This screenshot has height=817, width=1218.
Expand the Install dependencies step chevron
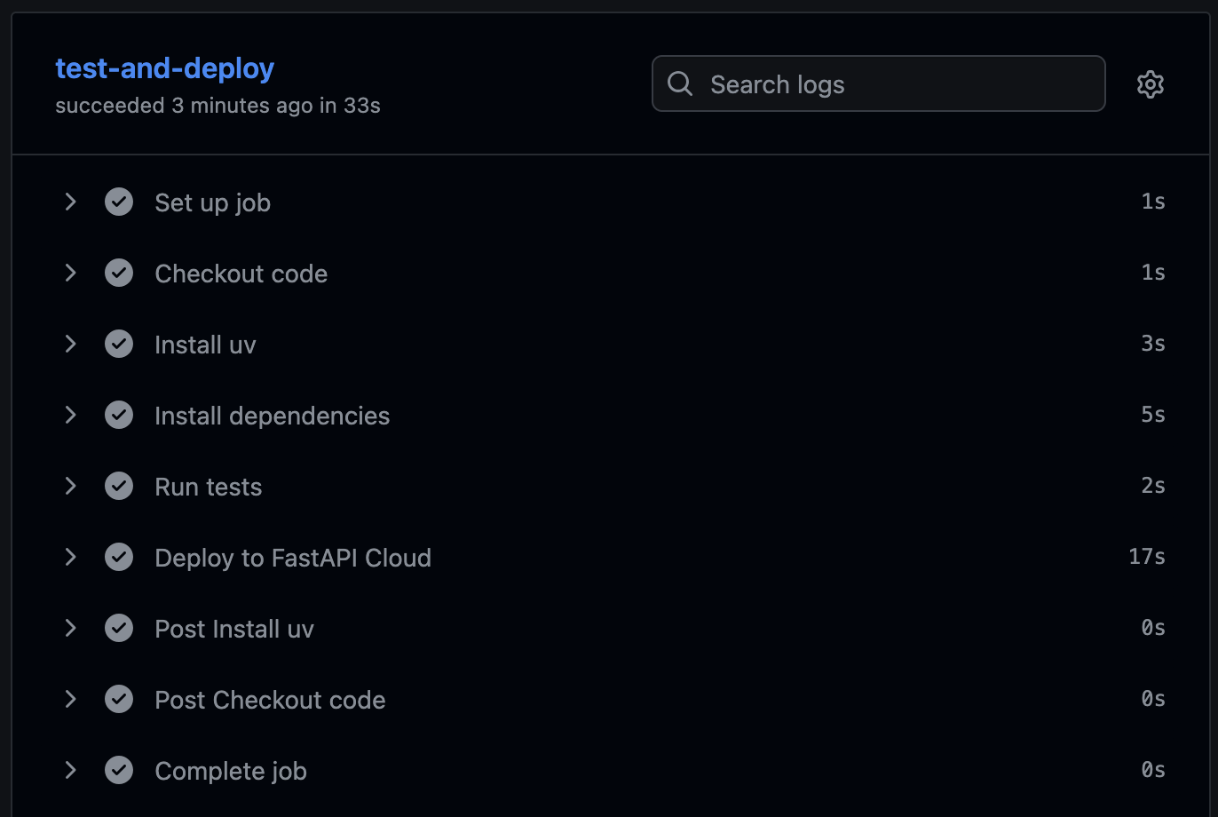pyautogui.click(x=70, y=415)
